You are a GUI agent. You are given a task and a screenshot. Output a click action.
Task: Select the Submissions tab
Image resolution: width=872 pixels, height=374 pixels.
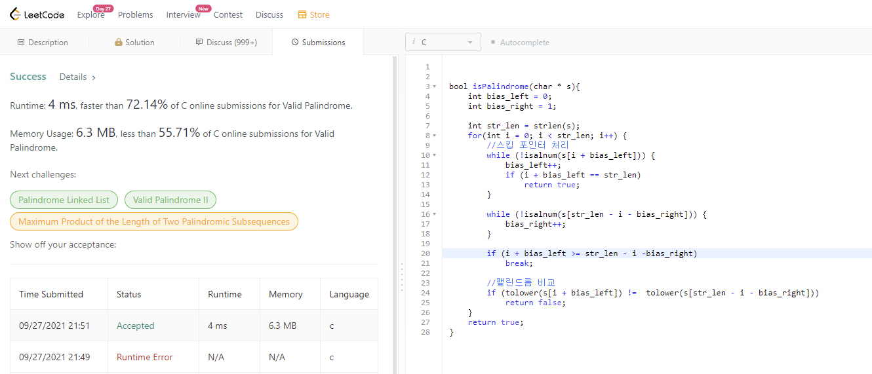318,42
